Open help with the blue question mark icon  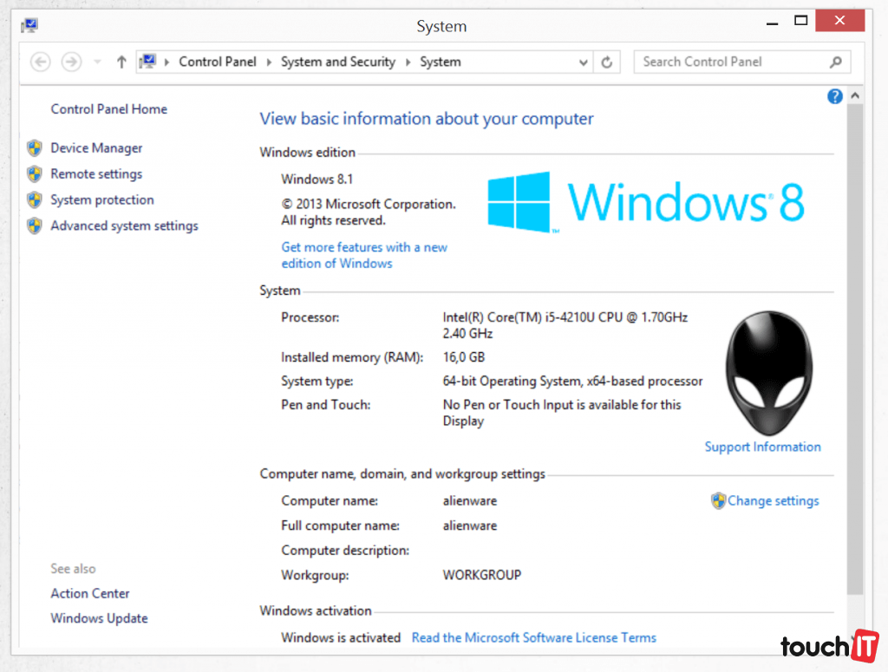pos(835,96)
